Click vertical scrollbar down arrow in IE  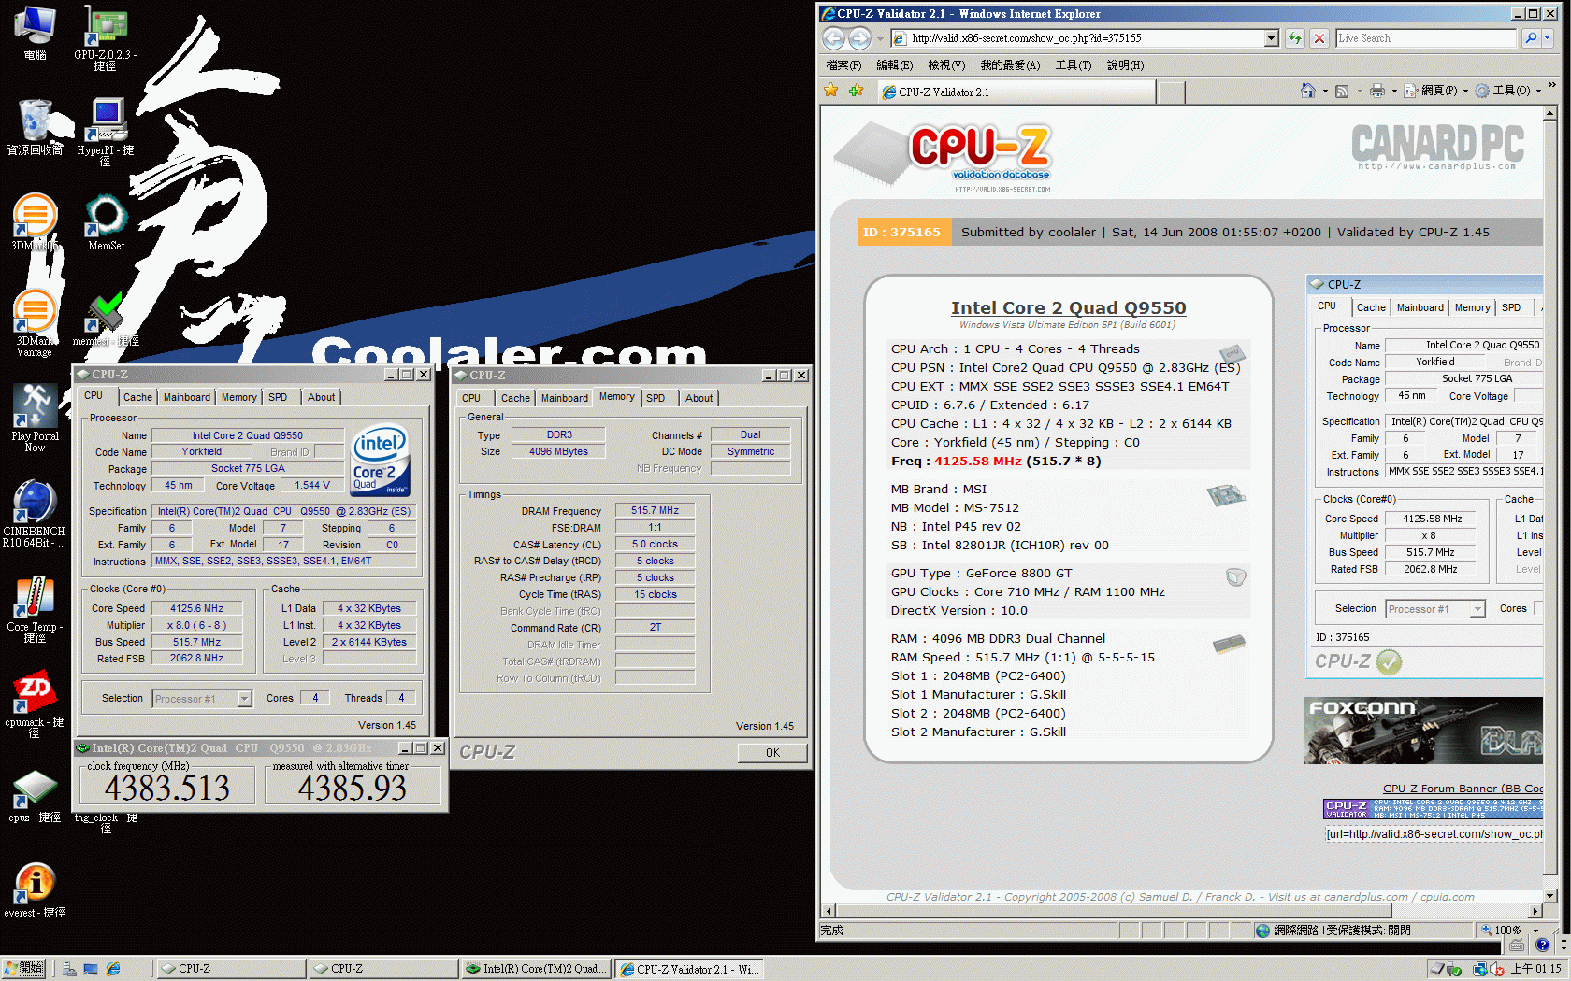[x=1550, y=895]
